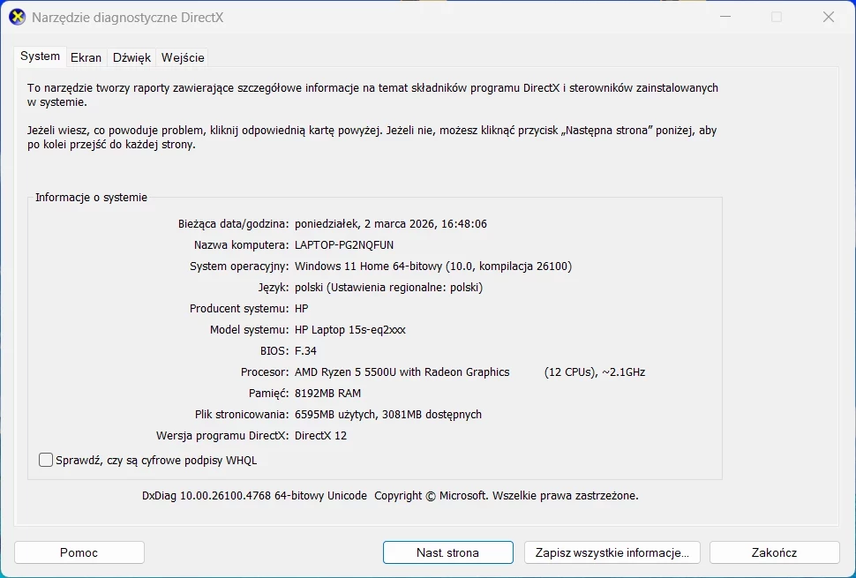Go to the Wejście tab

[x=183, y=57]
